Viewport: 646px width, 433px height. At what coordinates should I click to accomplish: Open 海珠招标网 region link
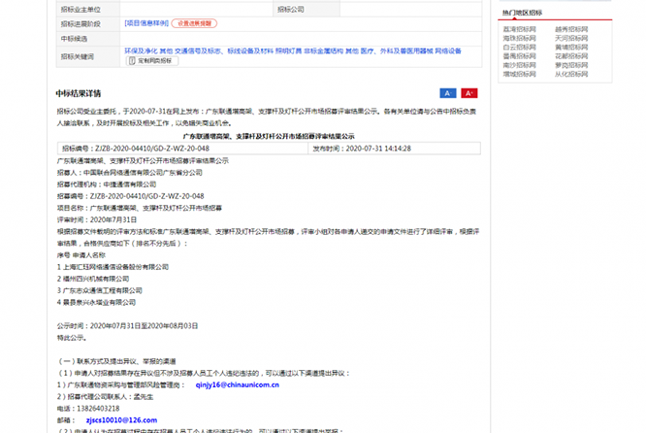click(x=520, y=39)
